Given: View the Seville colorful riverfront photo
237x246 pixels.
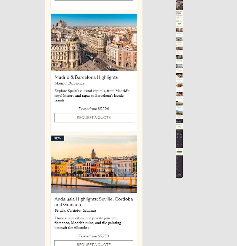Looking at the screenshot, I should (94, 164).
